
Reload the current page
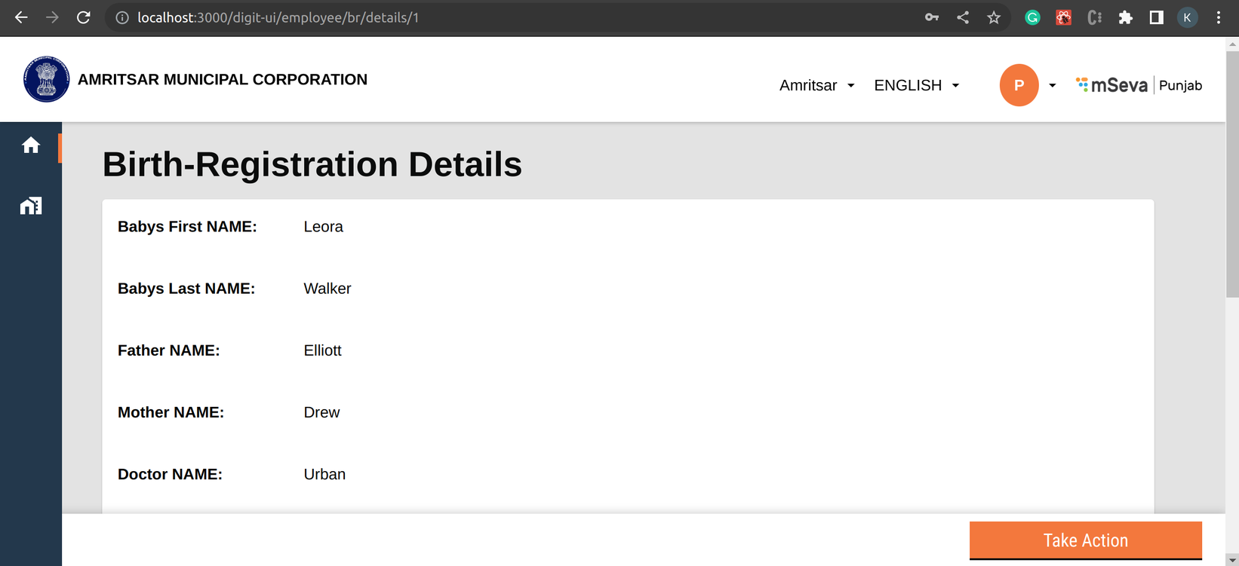pyautogui.click(x=84, y=17)
